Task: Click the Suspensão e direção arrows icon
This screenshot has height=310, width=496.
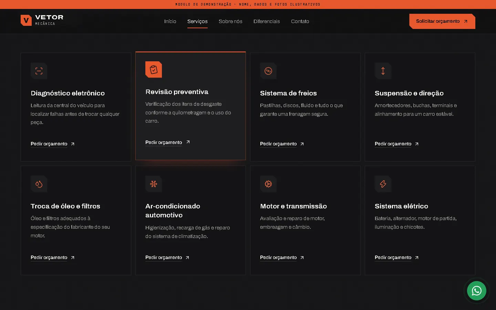Action: 383,71
